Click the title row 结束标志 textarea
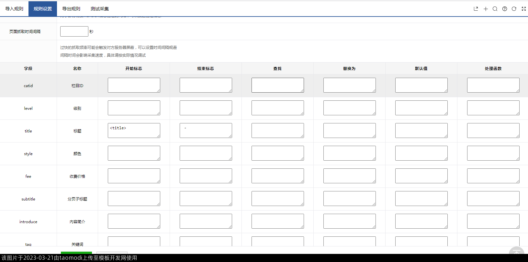Image resolution: width=528 pixels, height=262 pixels. pos(206,131)
